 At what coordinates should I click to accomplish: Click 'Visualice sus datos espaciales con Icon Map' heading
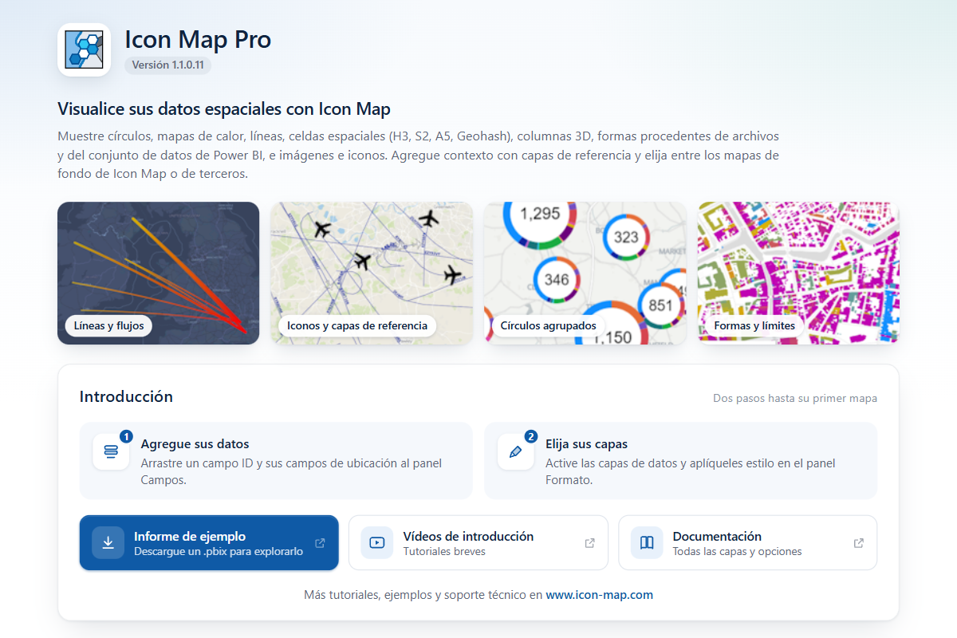(224, 109)
